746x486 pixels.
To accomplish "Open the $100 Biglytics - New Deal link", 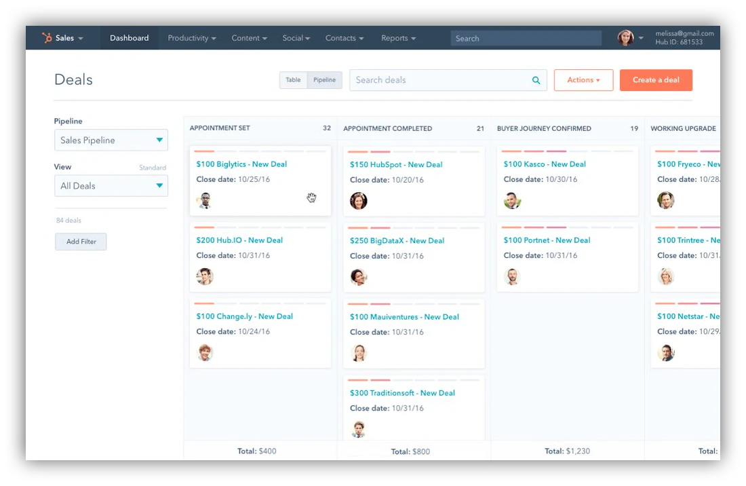I will point(241,164).
